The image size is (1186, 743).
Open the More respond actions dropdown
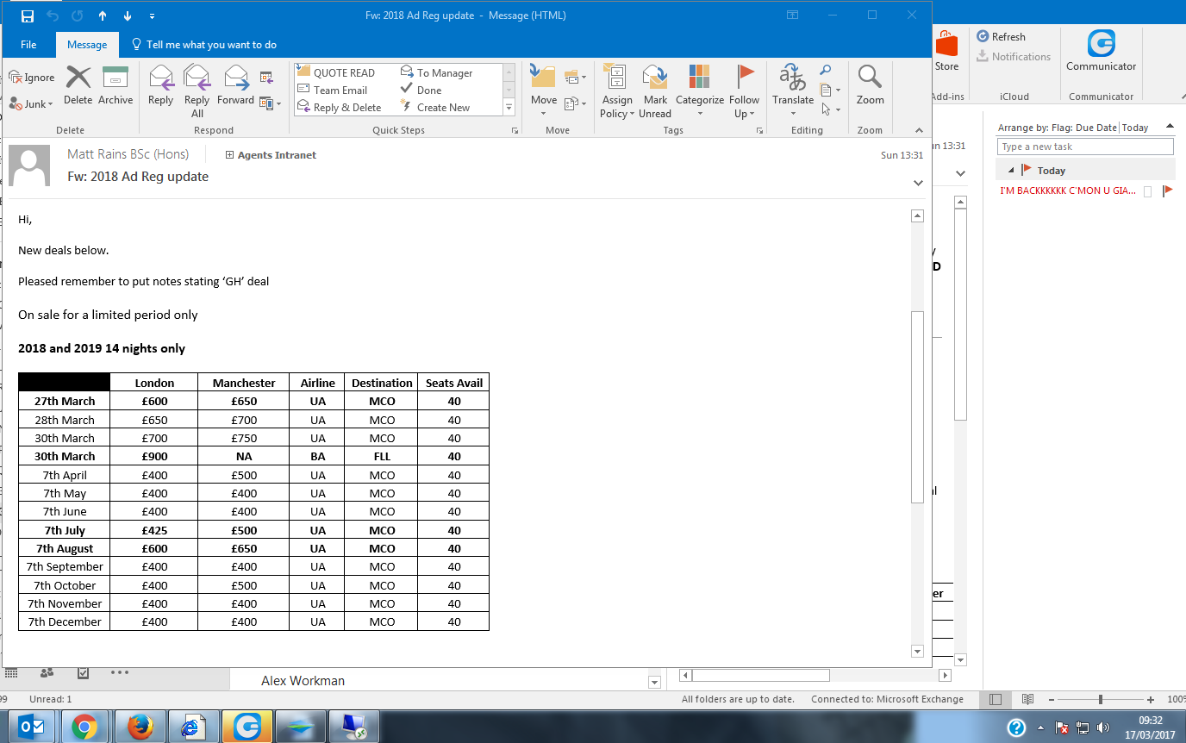pyautogui.click(x=271, y=103)
